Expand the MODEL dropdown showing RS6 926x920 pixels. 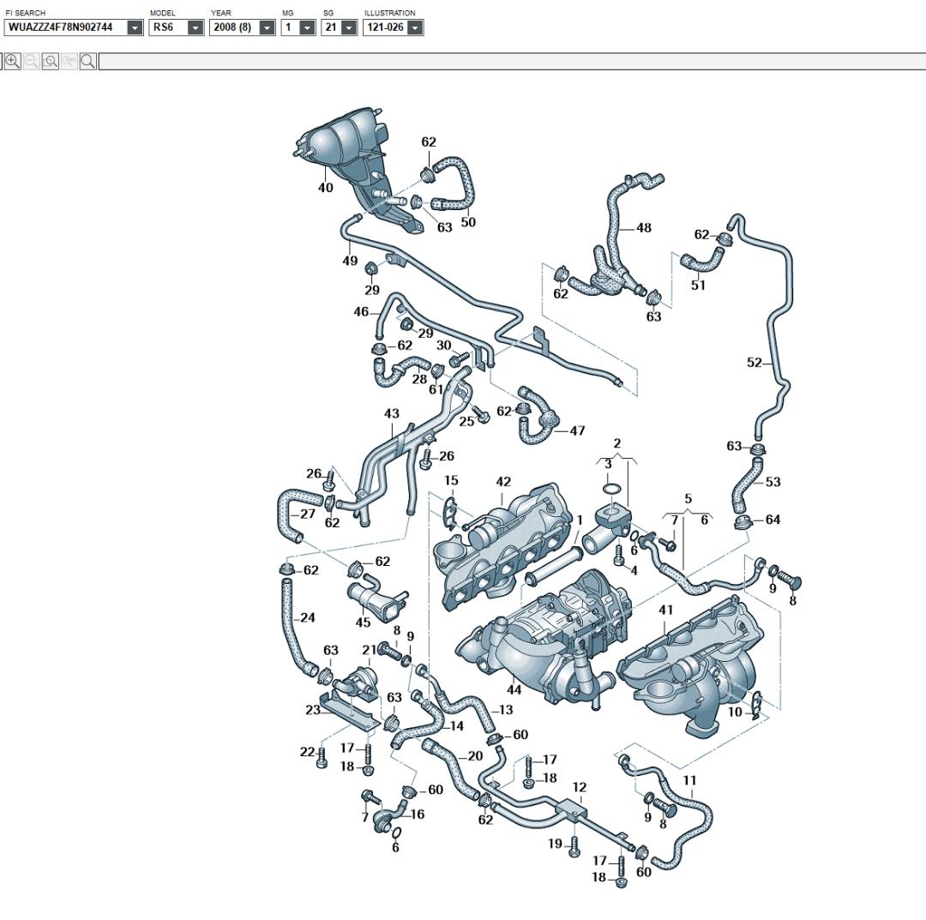tap(195, 27)
